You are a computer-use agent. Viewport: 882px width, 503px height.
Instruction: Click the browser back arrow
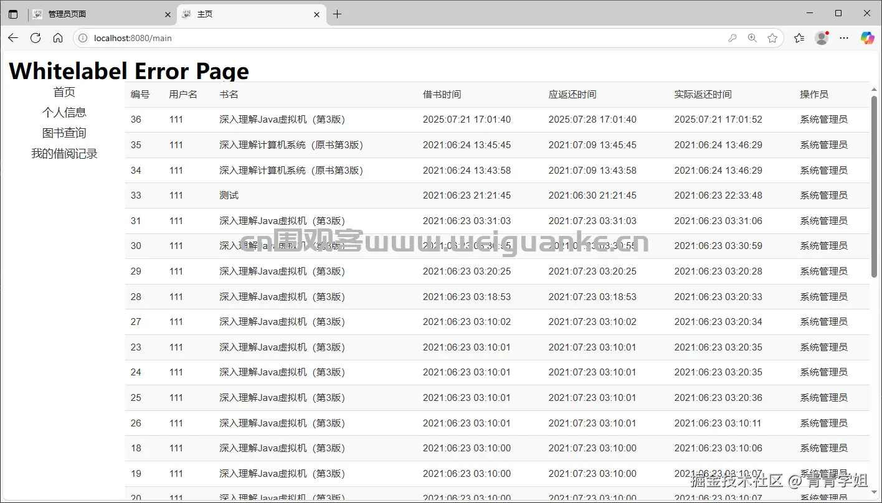point(13,38)
